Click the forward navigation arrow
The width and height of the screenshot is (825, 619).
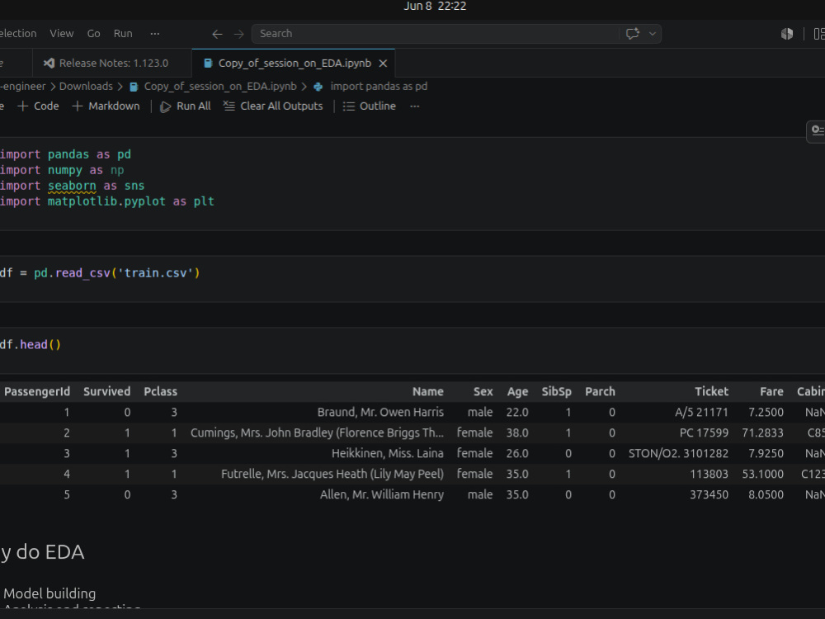tap(239, 34)
